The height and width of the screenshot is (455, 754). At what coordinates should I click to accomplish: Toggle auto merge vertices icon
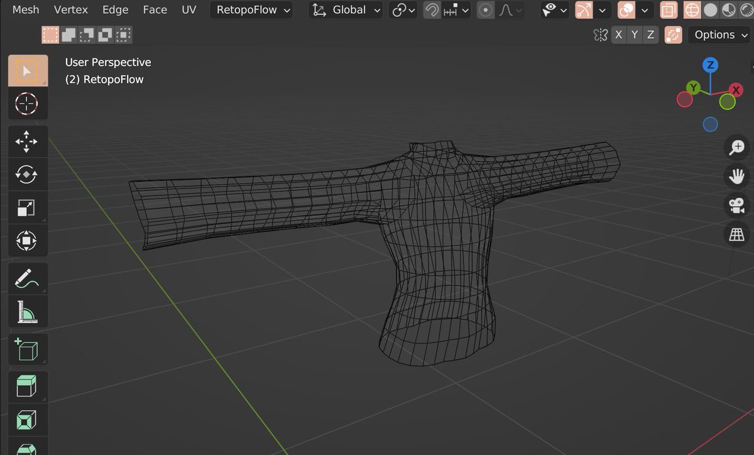tap(673, 35)
